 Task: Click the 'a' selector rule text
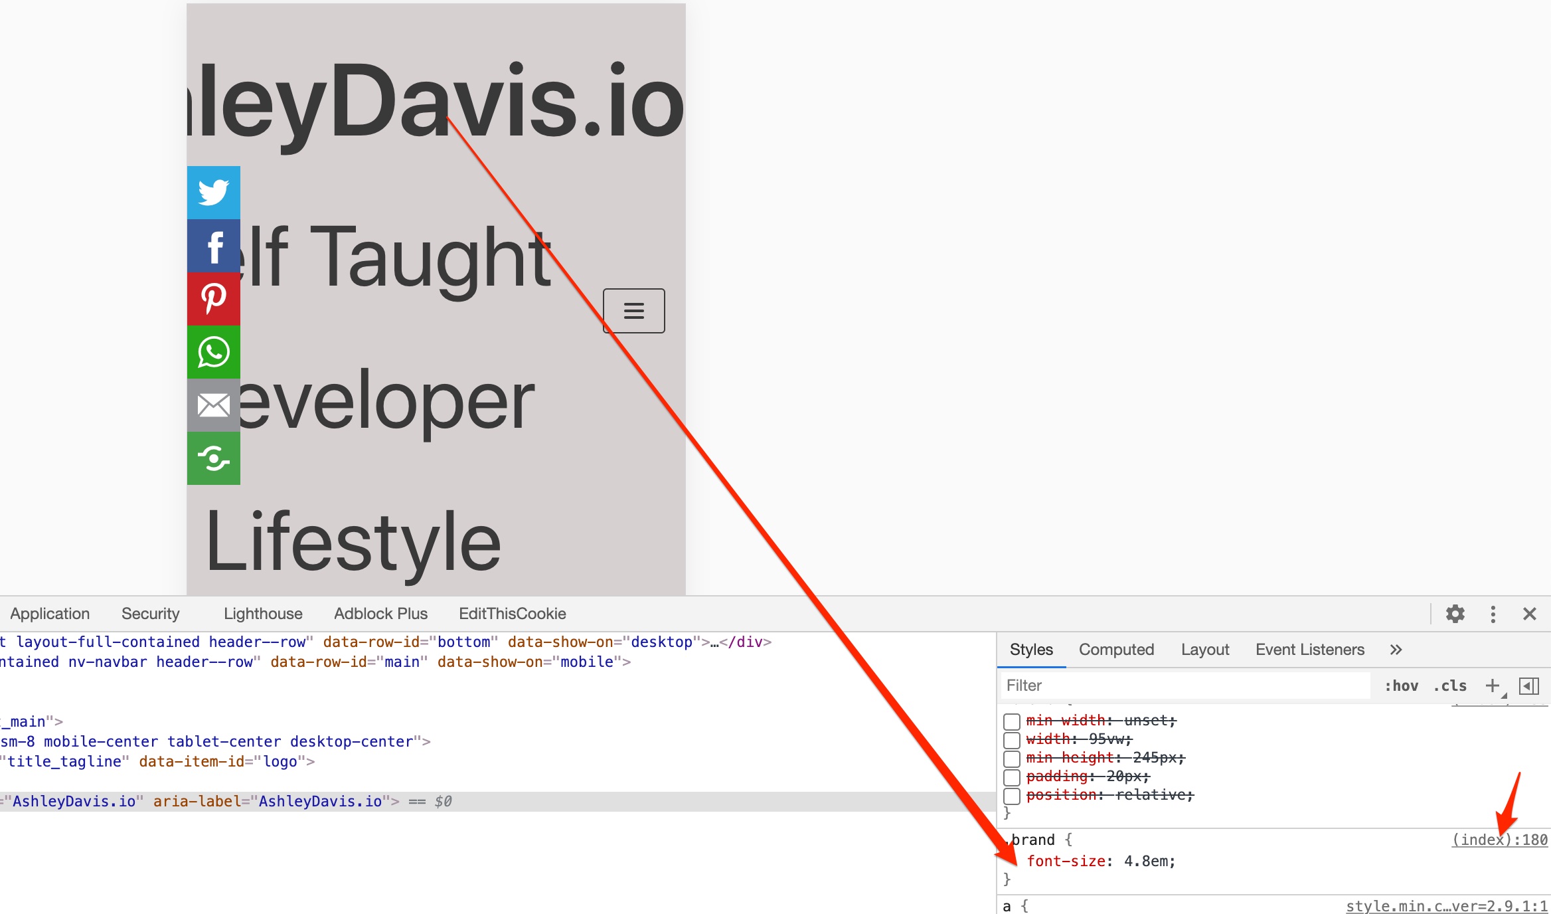[x=1007, y=906]
